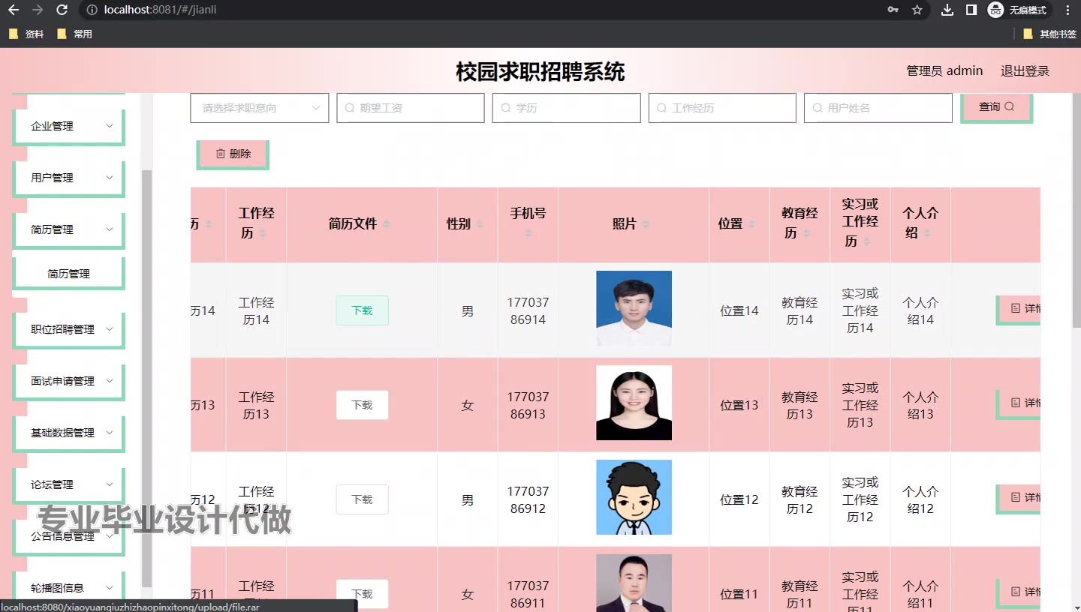The image size is (1081, 612).
Task: Expand 论坛管理 sidebar menu
Action: (x=68, y=484)
